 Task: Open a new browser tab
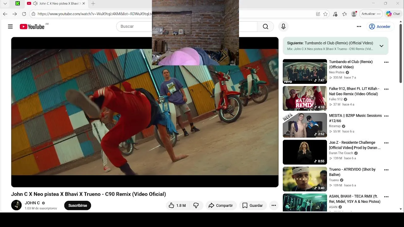click(93, 3)
